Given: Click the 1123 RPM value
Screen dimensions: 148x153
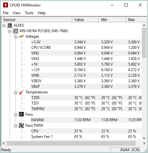Looking at the screenshot, I should coord(82,120).
